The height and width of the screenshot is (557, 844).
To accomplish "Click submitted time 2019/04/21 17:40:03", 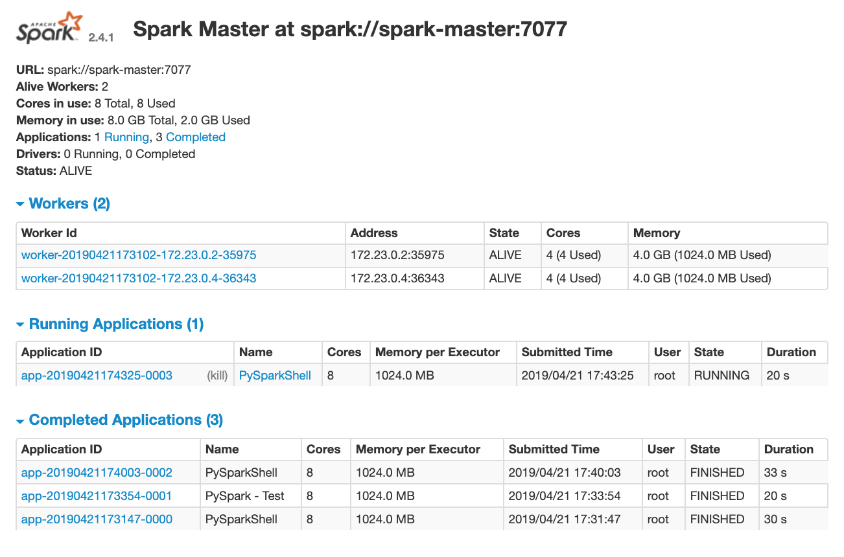I will pos(565,473).
